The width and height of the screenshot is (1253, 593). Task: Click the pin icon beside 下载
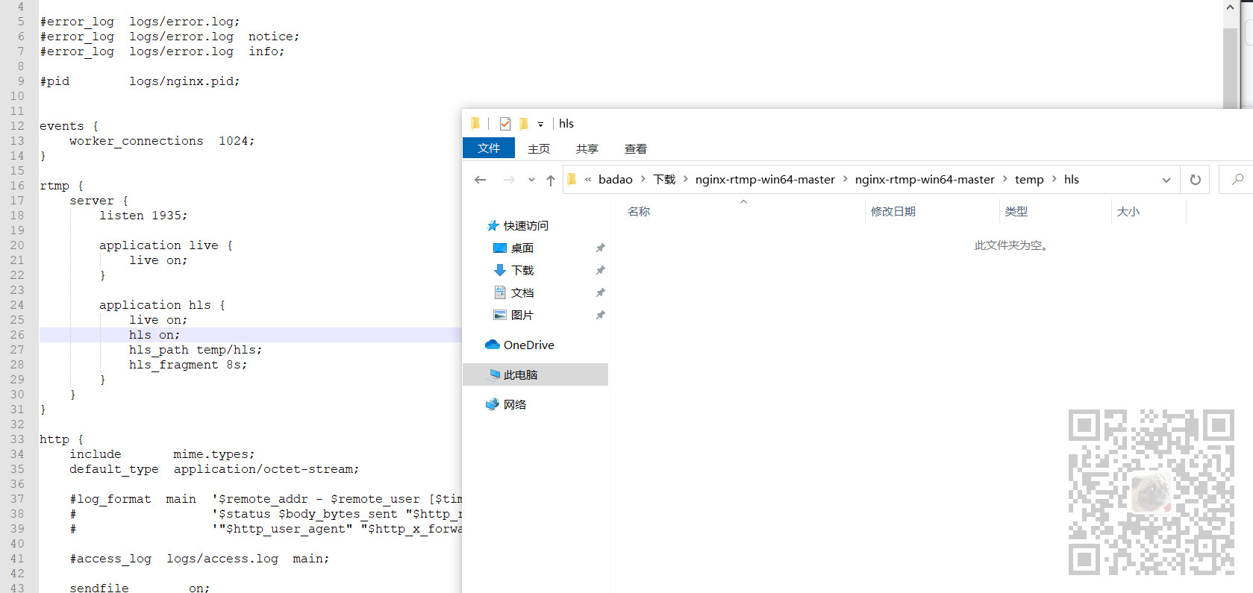point(600,271)
